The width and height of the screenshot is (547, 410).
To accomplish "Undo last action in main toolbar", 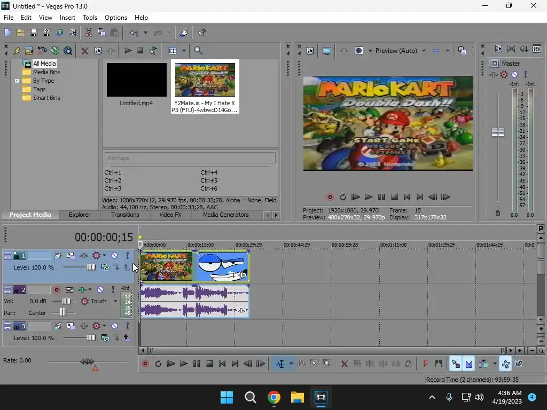I will point(134,33).
